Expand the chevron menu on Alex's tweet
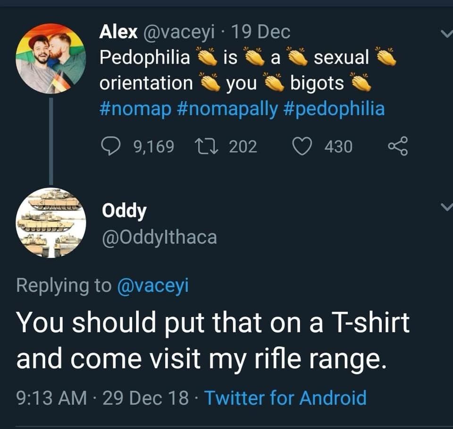453x429 pixels. pyautogui.click(x=445, y=33)
